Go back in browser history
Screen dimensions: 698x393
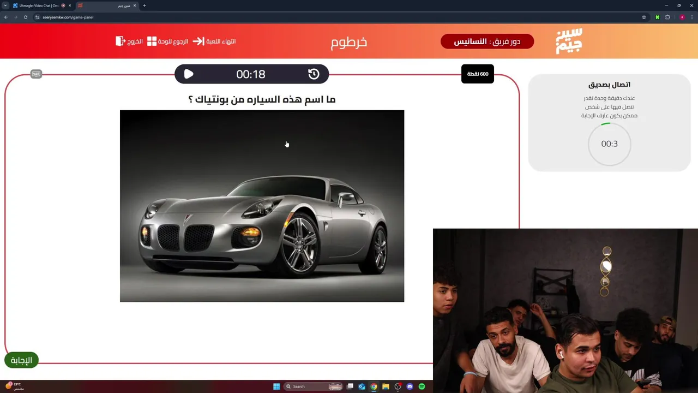click(6, 17)
